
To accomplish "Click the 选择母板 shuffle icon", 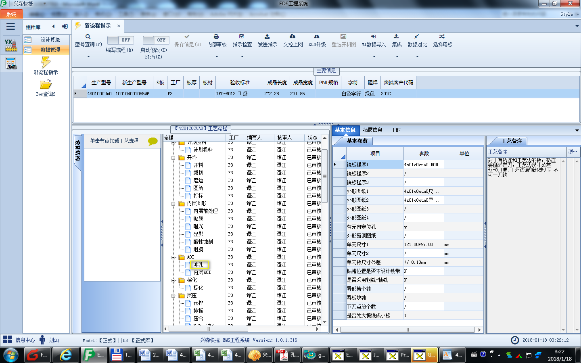I will (442, 36).
